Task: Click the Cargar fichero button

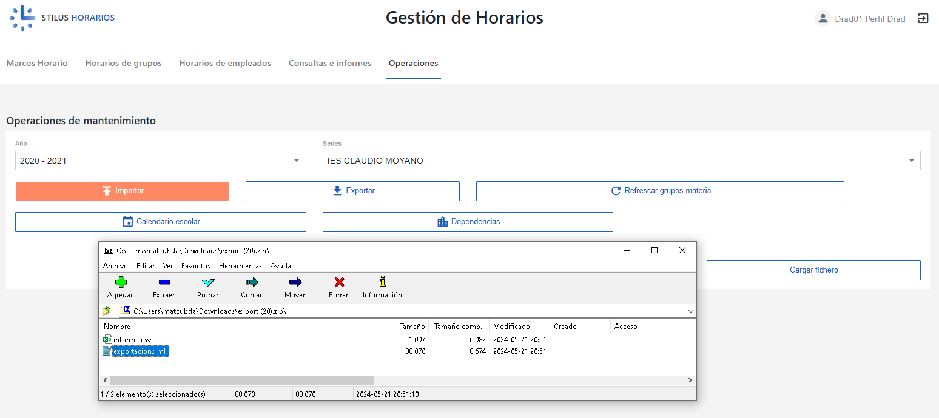Action: click(813, 270)
